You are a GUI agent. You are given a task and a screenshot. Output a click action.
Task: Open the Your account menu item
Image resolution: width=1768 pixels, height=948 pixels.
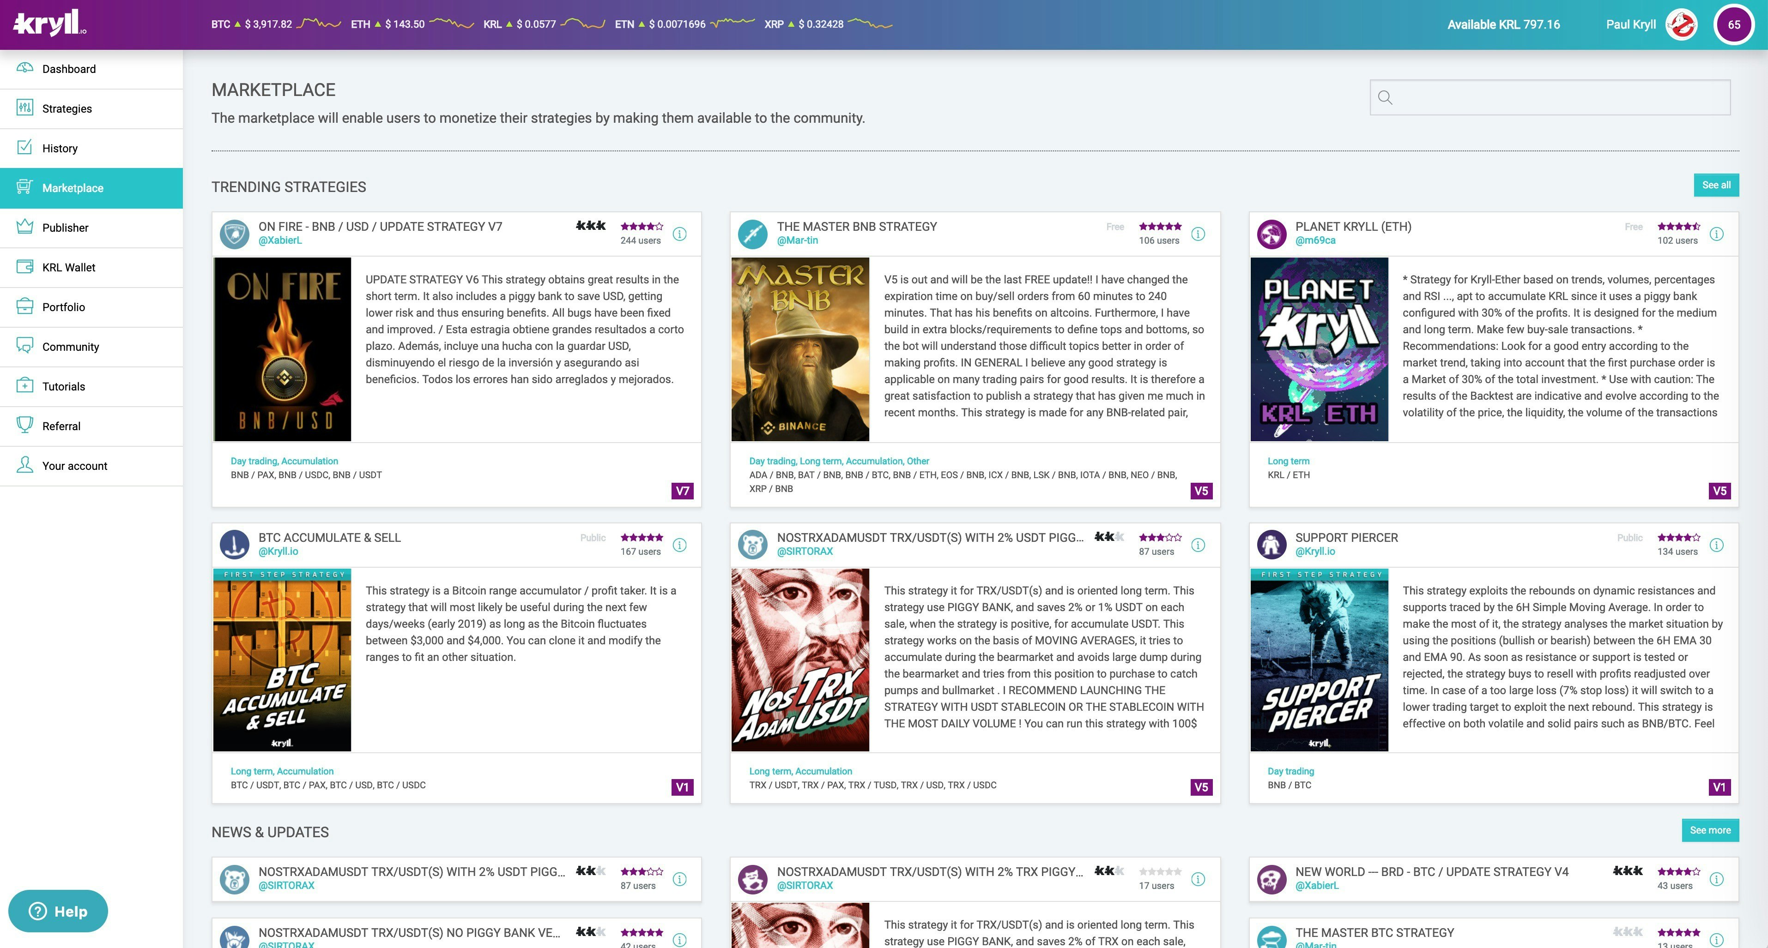point(74,465)
